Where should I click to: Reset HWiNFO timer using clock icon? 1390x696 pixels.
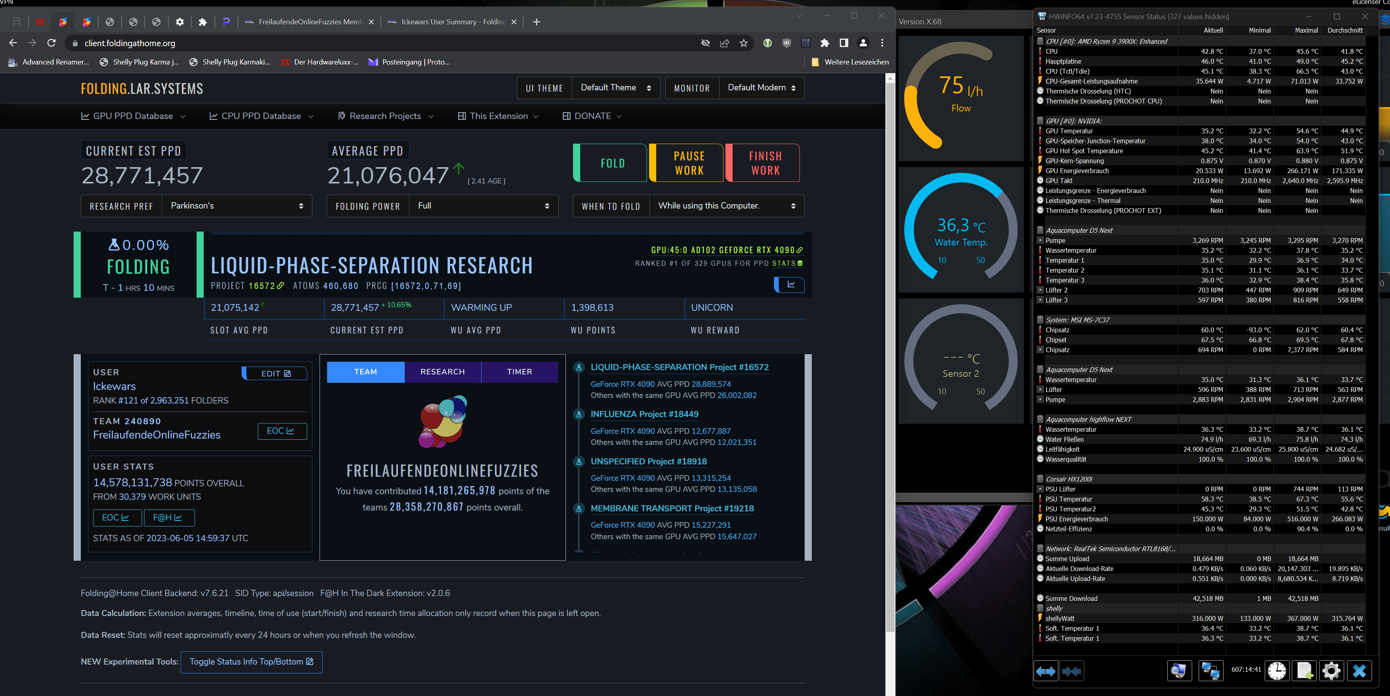pyautogui.click(x=1277, y=671)
